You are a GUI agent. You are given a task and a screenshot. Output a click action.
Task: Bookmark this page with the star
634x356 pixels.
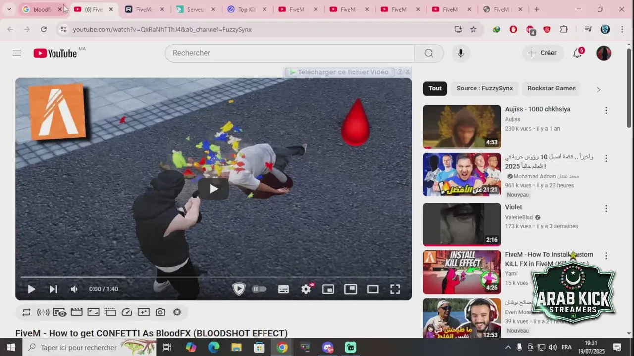tap(473, 29)
